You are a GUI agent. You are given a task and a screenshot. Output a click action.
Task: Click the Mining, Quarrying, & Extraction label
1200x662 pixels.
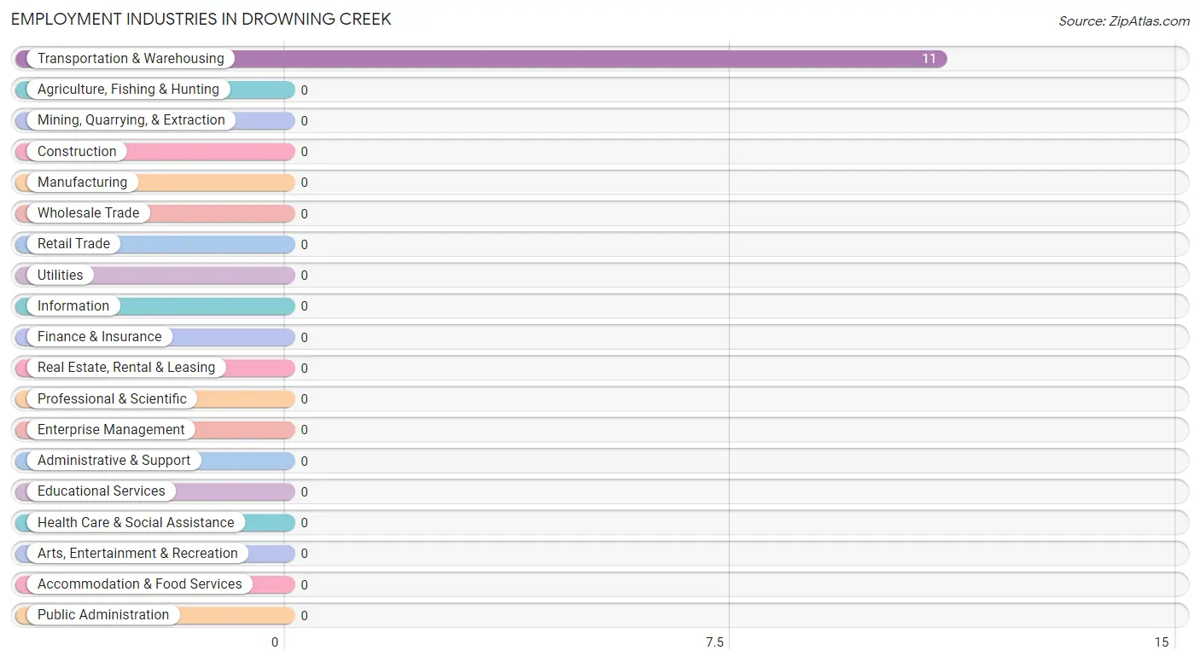point(131,120)
